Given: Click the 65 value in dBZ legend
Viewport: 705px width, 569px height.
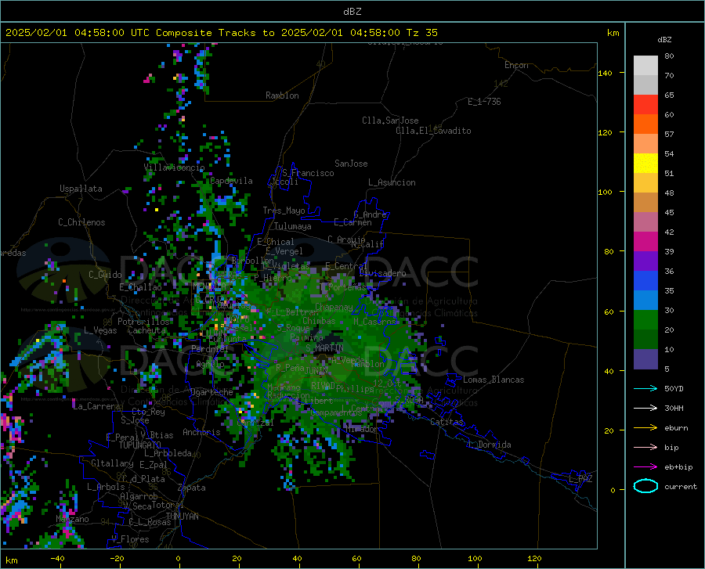Looking at the screenshot, I should click(x=669, y=95).
